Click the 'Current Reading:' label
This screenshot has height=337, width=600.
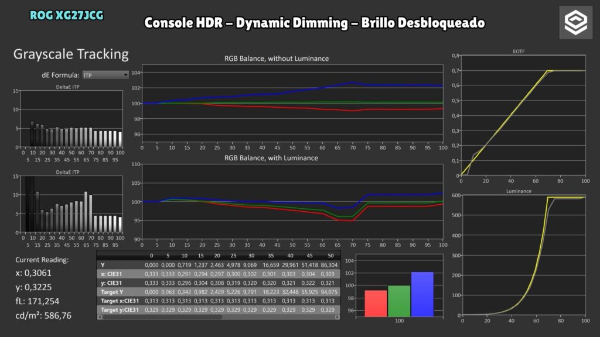42,260
